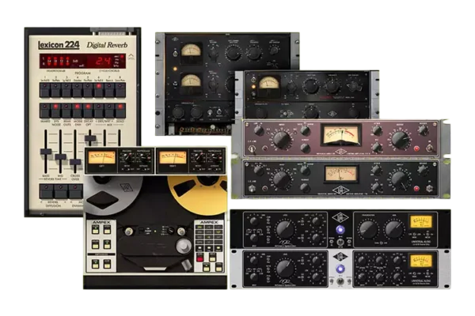Screen dimensions: 475x316
Task: Click the large gain knob on upper channel strip
Action: (x=287, y=230)
